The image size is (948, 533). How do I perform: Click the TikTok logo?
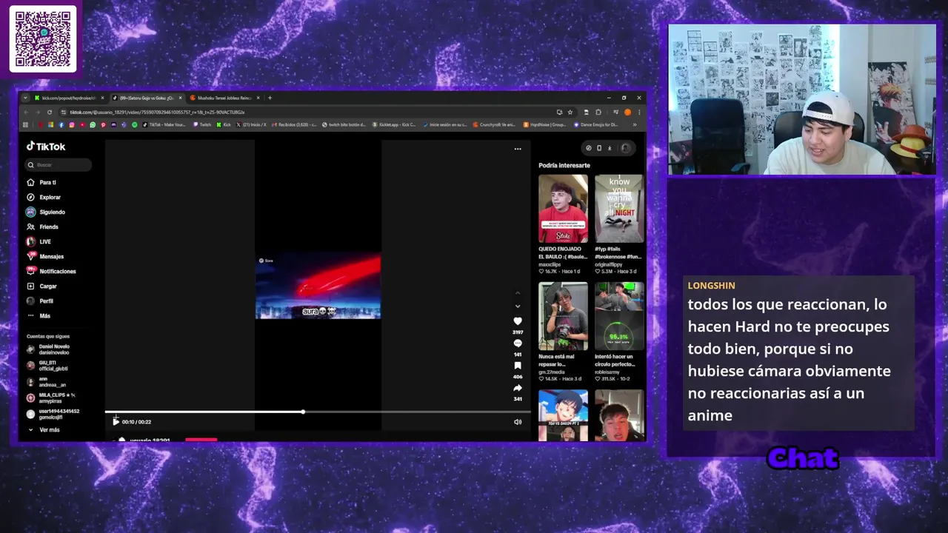46,147
